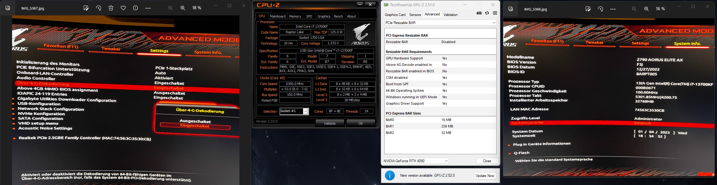The image size is (717, 185).
Task: Switch to the CPU tab in CPU-Z
Action: point(262,16)
